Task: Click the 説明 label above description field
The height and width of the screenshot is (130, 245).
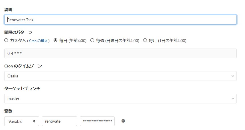Action: click(x=8, y=10)
